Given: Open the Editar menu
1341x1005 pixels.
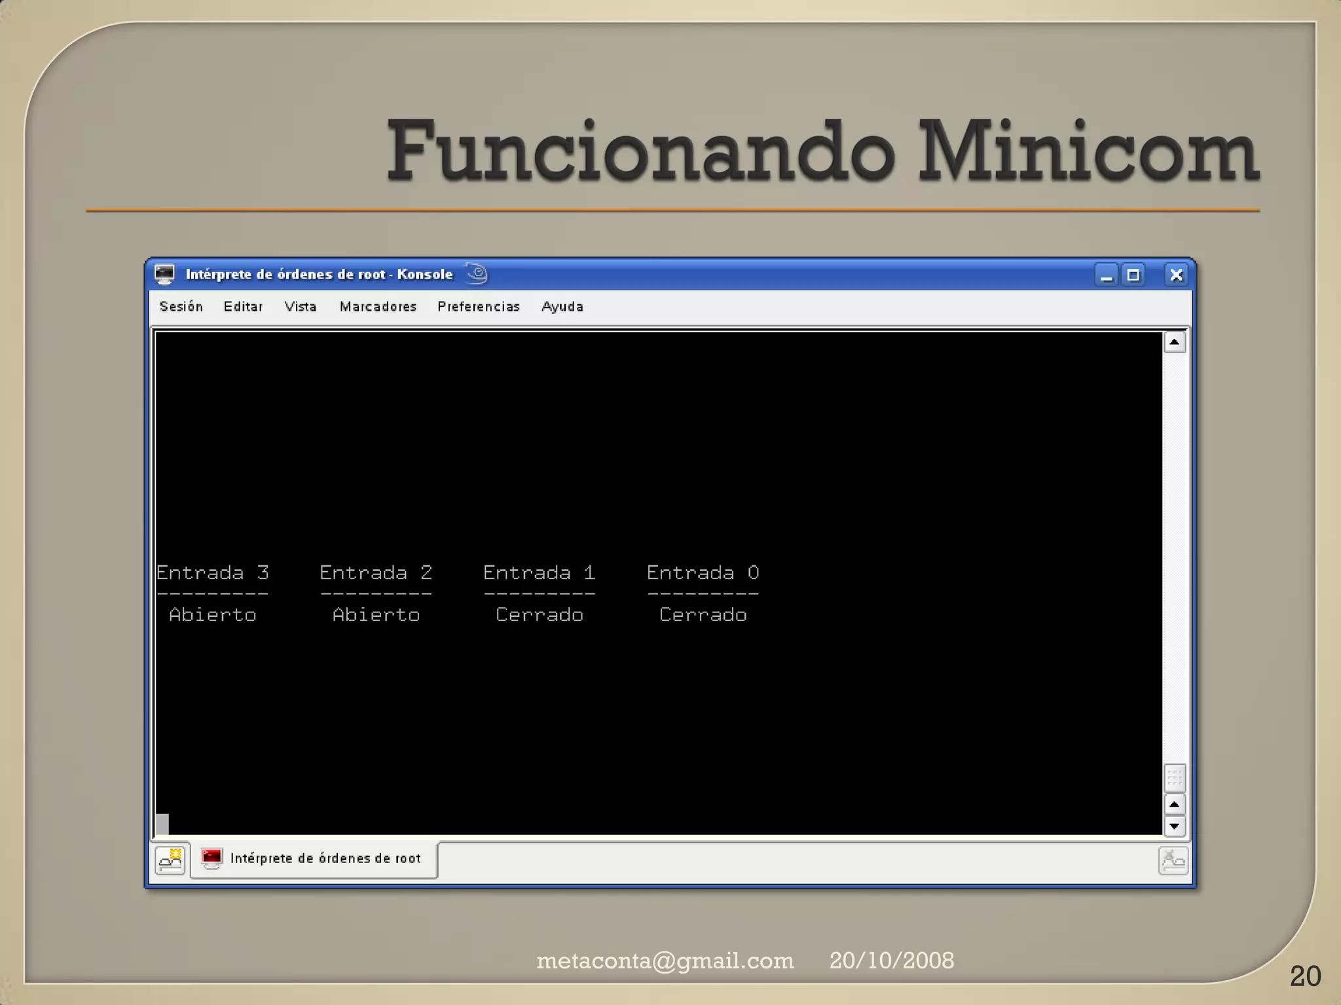Looking at the screenshot, I should [x=243, y=306].
